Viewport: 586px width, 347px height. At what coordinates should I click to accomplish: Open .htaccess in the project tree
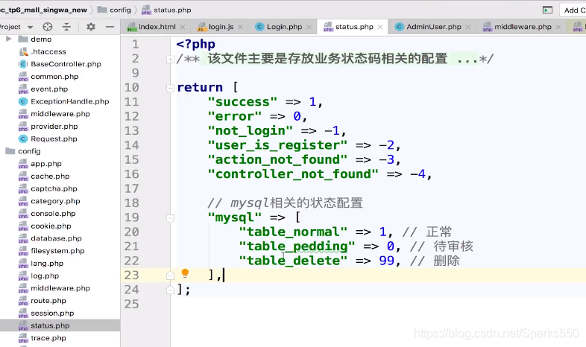48,51
